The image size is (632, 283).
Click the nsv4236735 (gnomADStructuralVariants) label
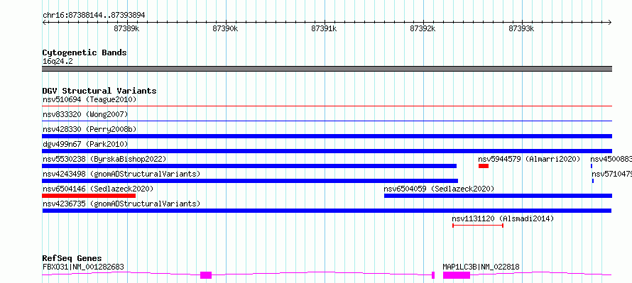coord(121,204)
